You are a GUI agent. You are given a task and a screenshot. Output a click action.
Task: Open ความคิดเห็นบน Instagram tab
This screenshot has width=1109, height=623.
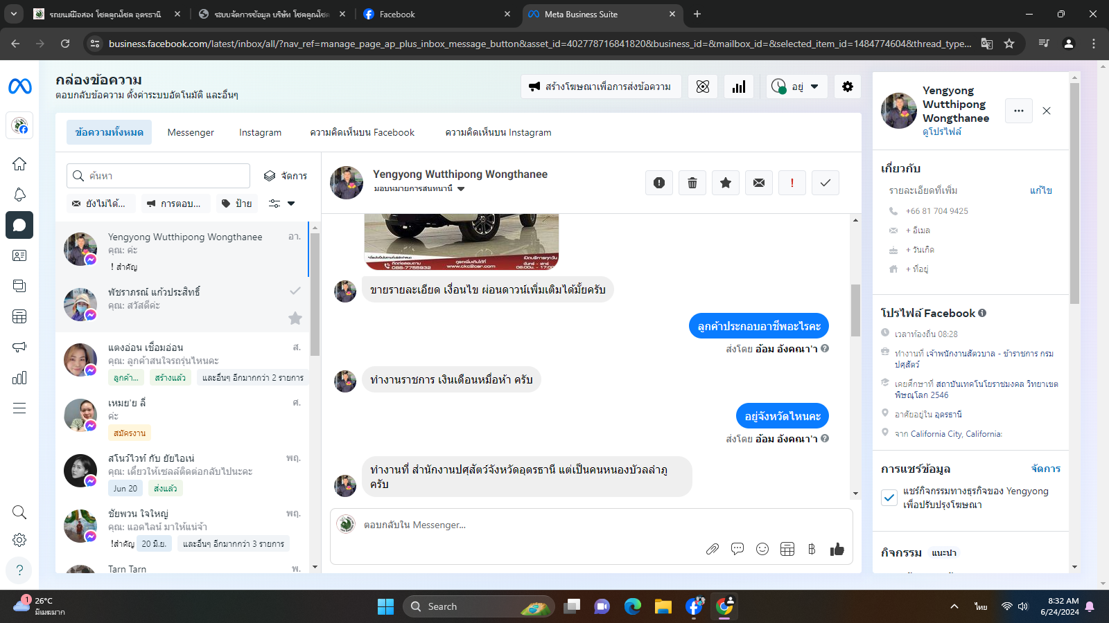click(x=498, y=132)
